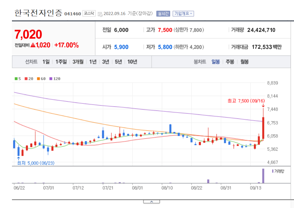Switch to 일봉 daily candle chart
The height and width of the screenshot is (208, 294).
pos(216,62)
